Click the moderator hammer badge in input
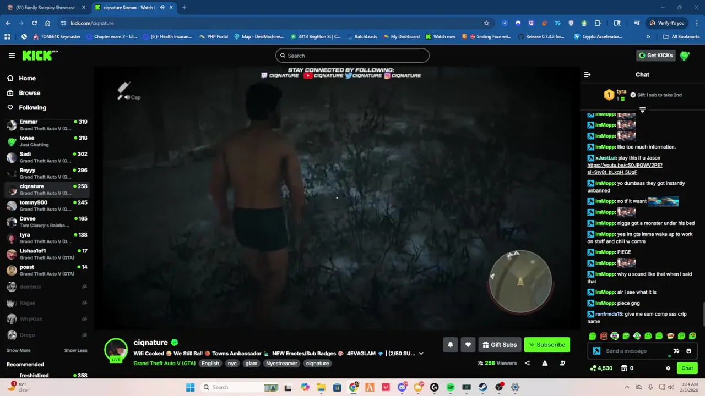Screen dimensions: 705x396 [x=596, y=351]
